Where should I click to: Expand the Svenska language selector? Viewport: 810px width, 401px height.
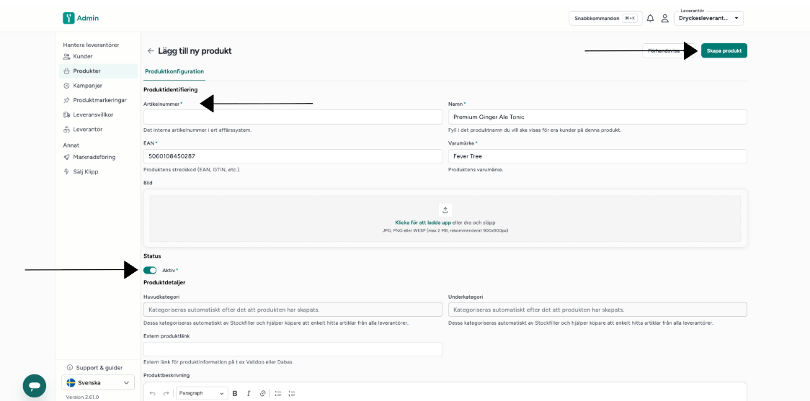tap(97, 383)
